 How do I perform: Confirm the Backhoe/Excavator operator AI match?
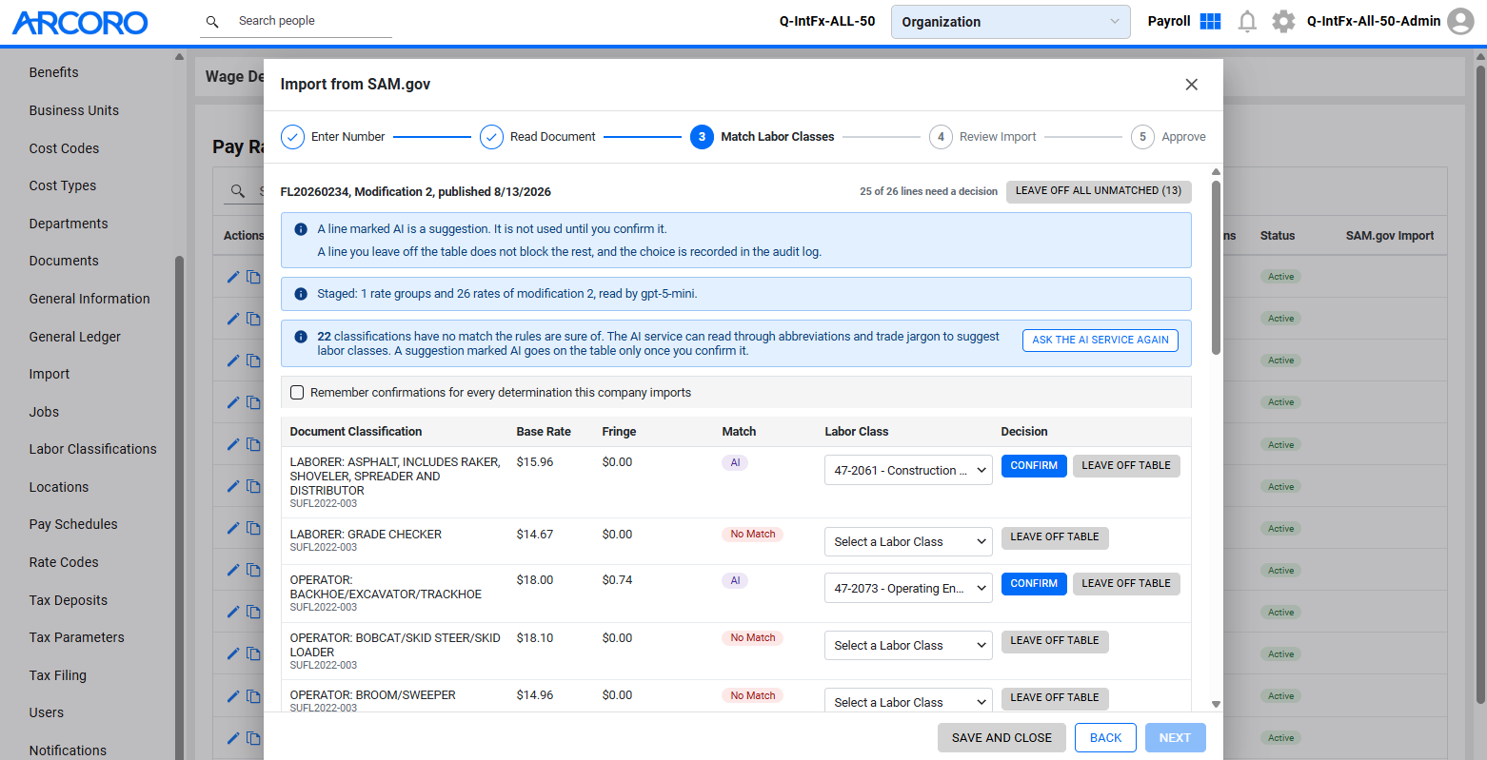pyautogui.click(x=1034, y=584)
